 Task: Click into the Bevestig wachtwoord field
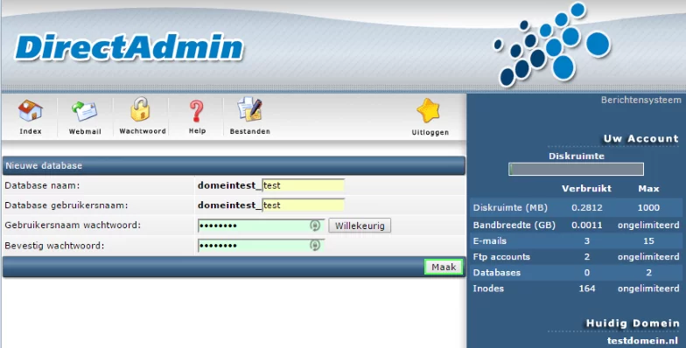coord(261,245)
